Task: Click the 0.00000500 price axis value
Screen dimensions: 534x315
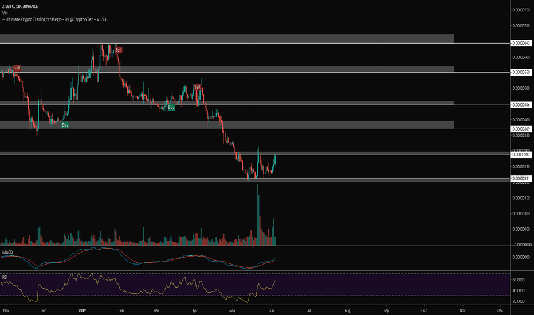Action: click(x=521, y=88)
